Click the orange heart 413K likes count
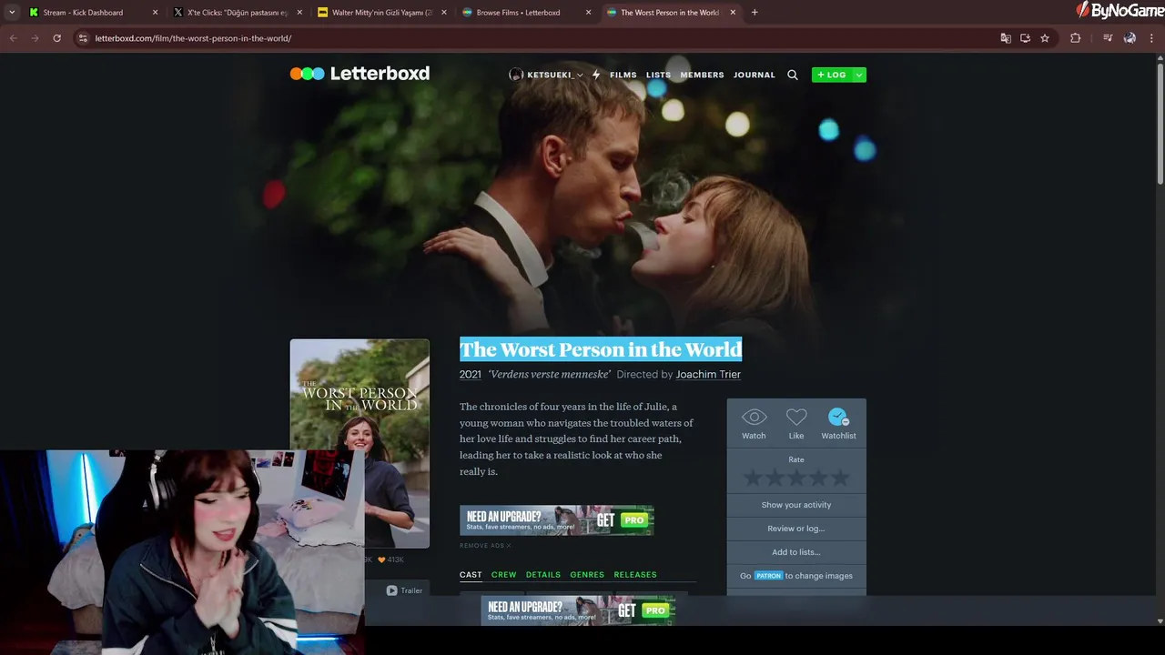This screenshot has width=1165, height=655. pyautogui.click(x=390, y=559)
